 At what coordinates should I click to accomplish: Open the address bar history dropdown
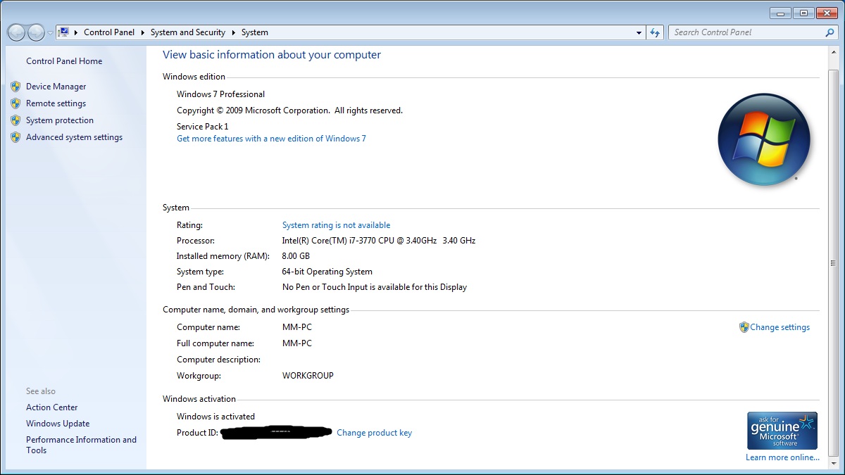[639, 32]
